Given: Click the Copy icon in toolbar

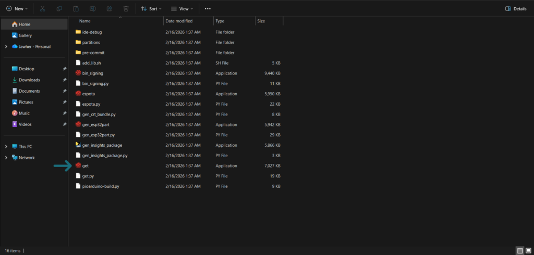Looking at the screenshot, I should (x=59, y=9).
